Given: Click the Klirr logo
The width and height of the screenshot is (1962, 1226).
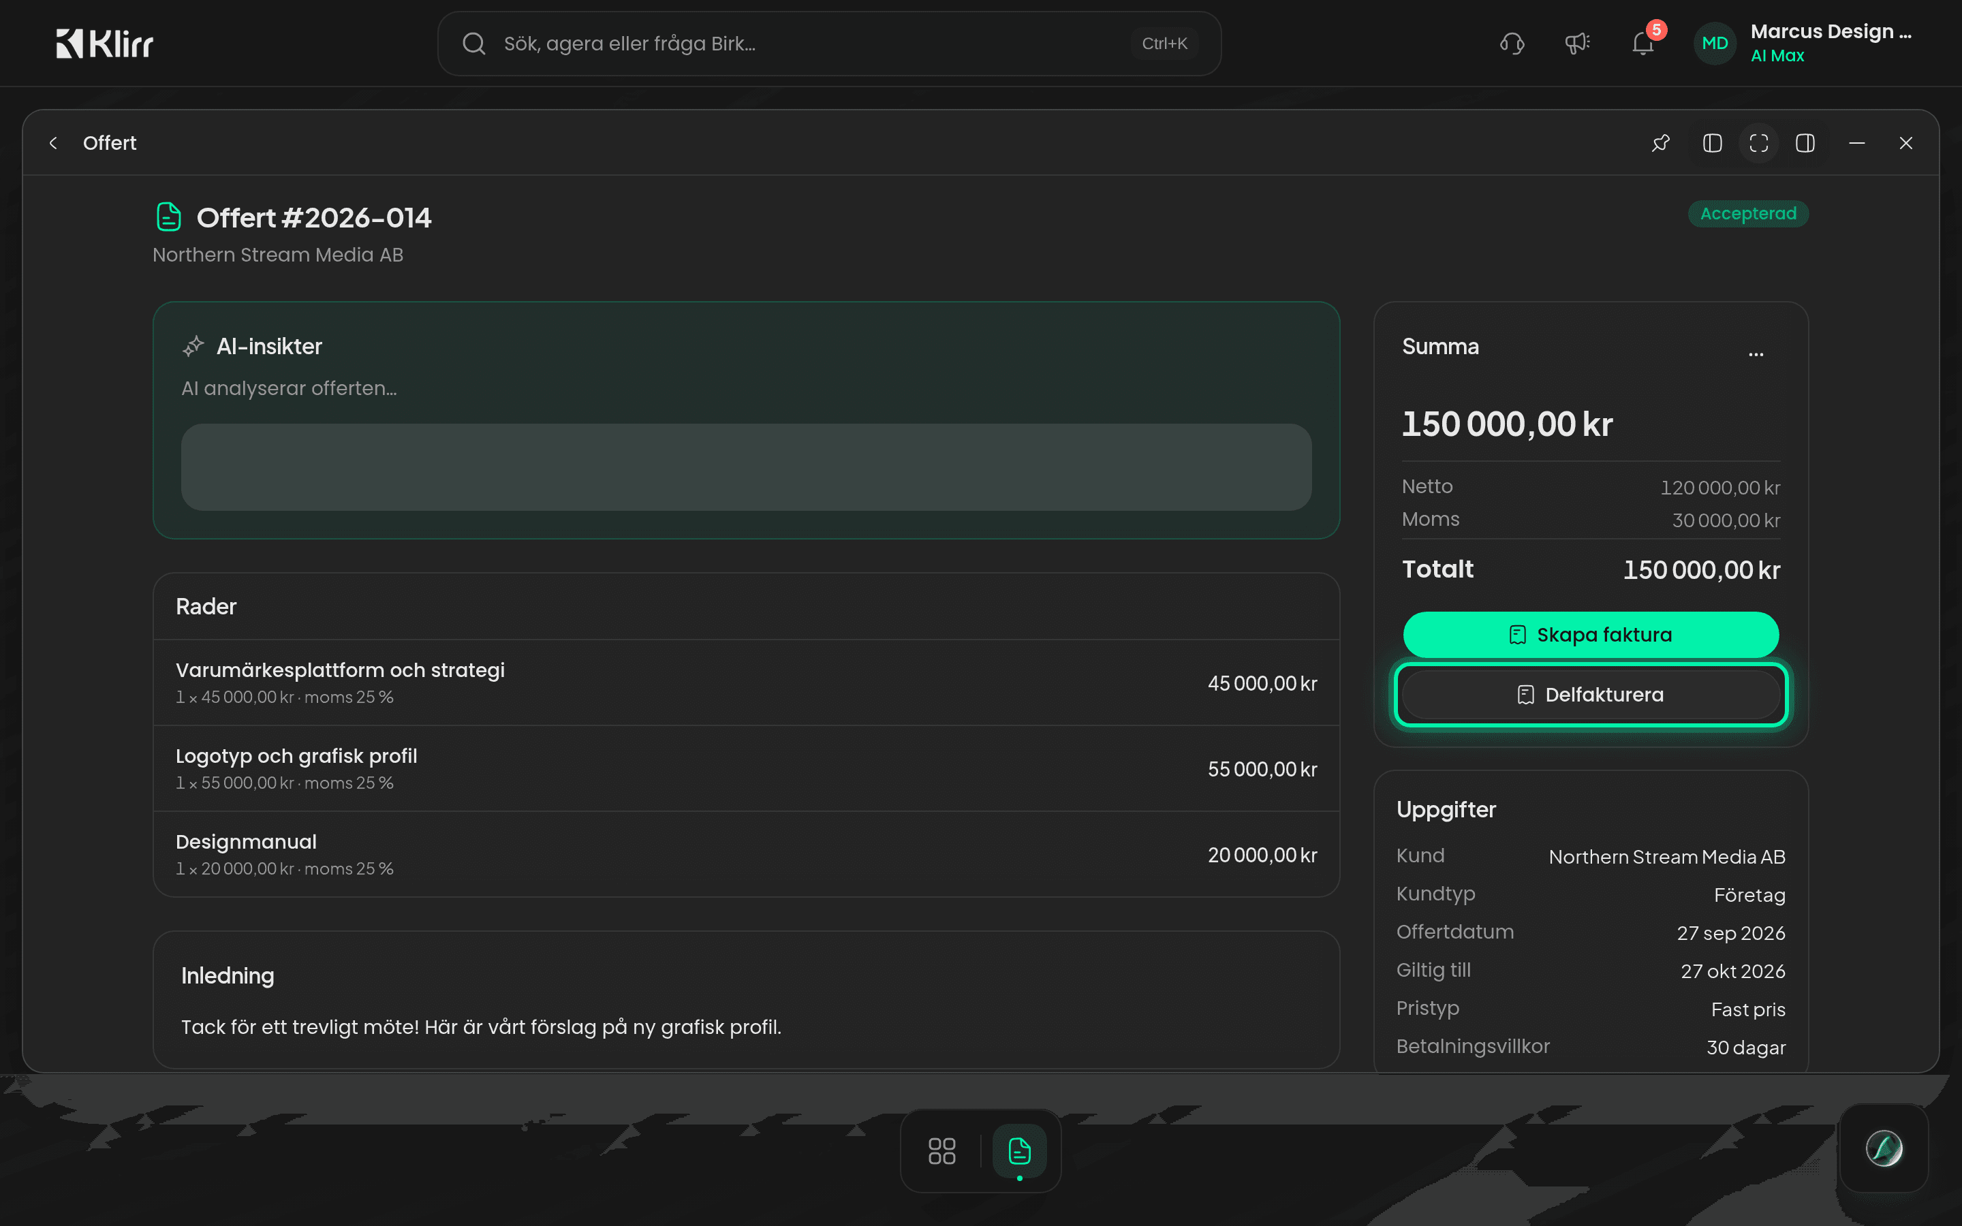Looking at the screenshot, I should pyautogui.click(x=105, y=44).
